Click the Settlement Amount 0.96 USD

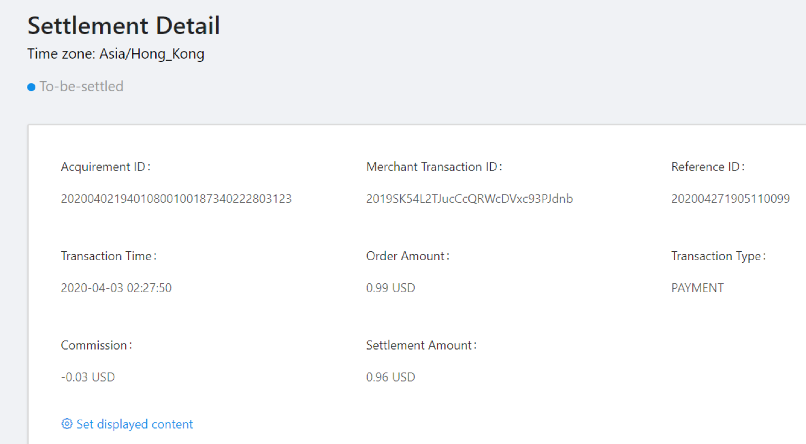pos(390,377)
